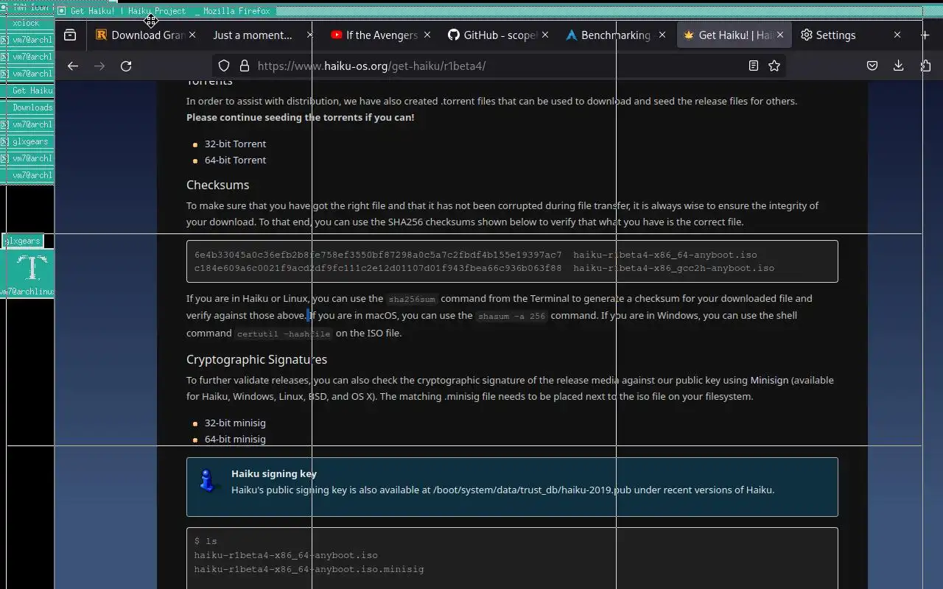Open tracking protection shield icon
The image size is (943, 589).
(x=225, y=66)
